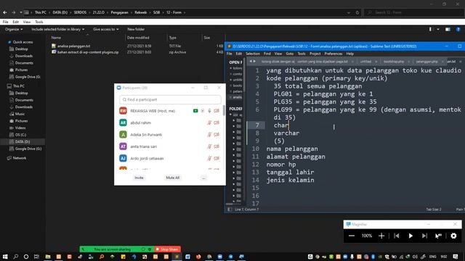Open Magnifier settings gear icon
This screenshot has height=261, width=465.
point(453,236)
